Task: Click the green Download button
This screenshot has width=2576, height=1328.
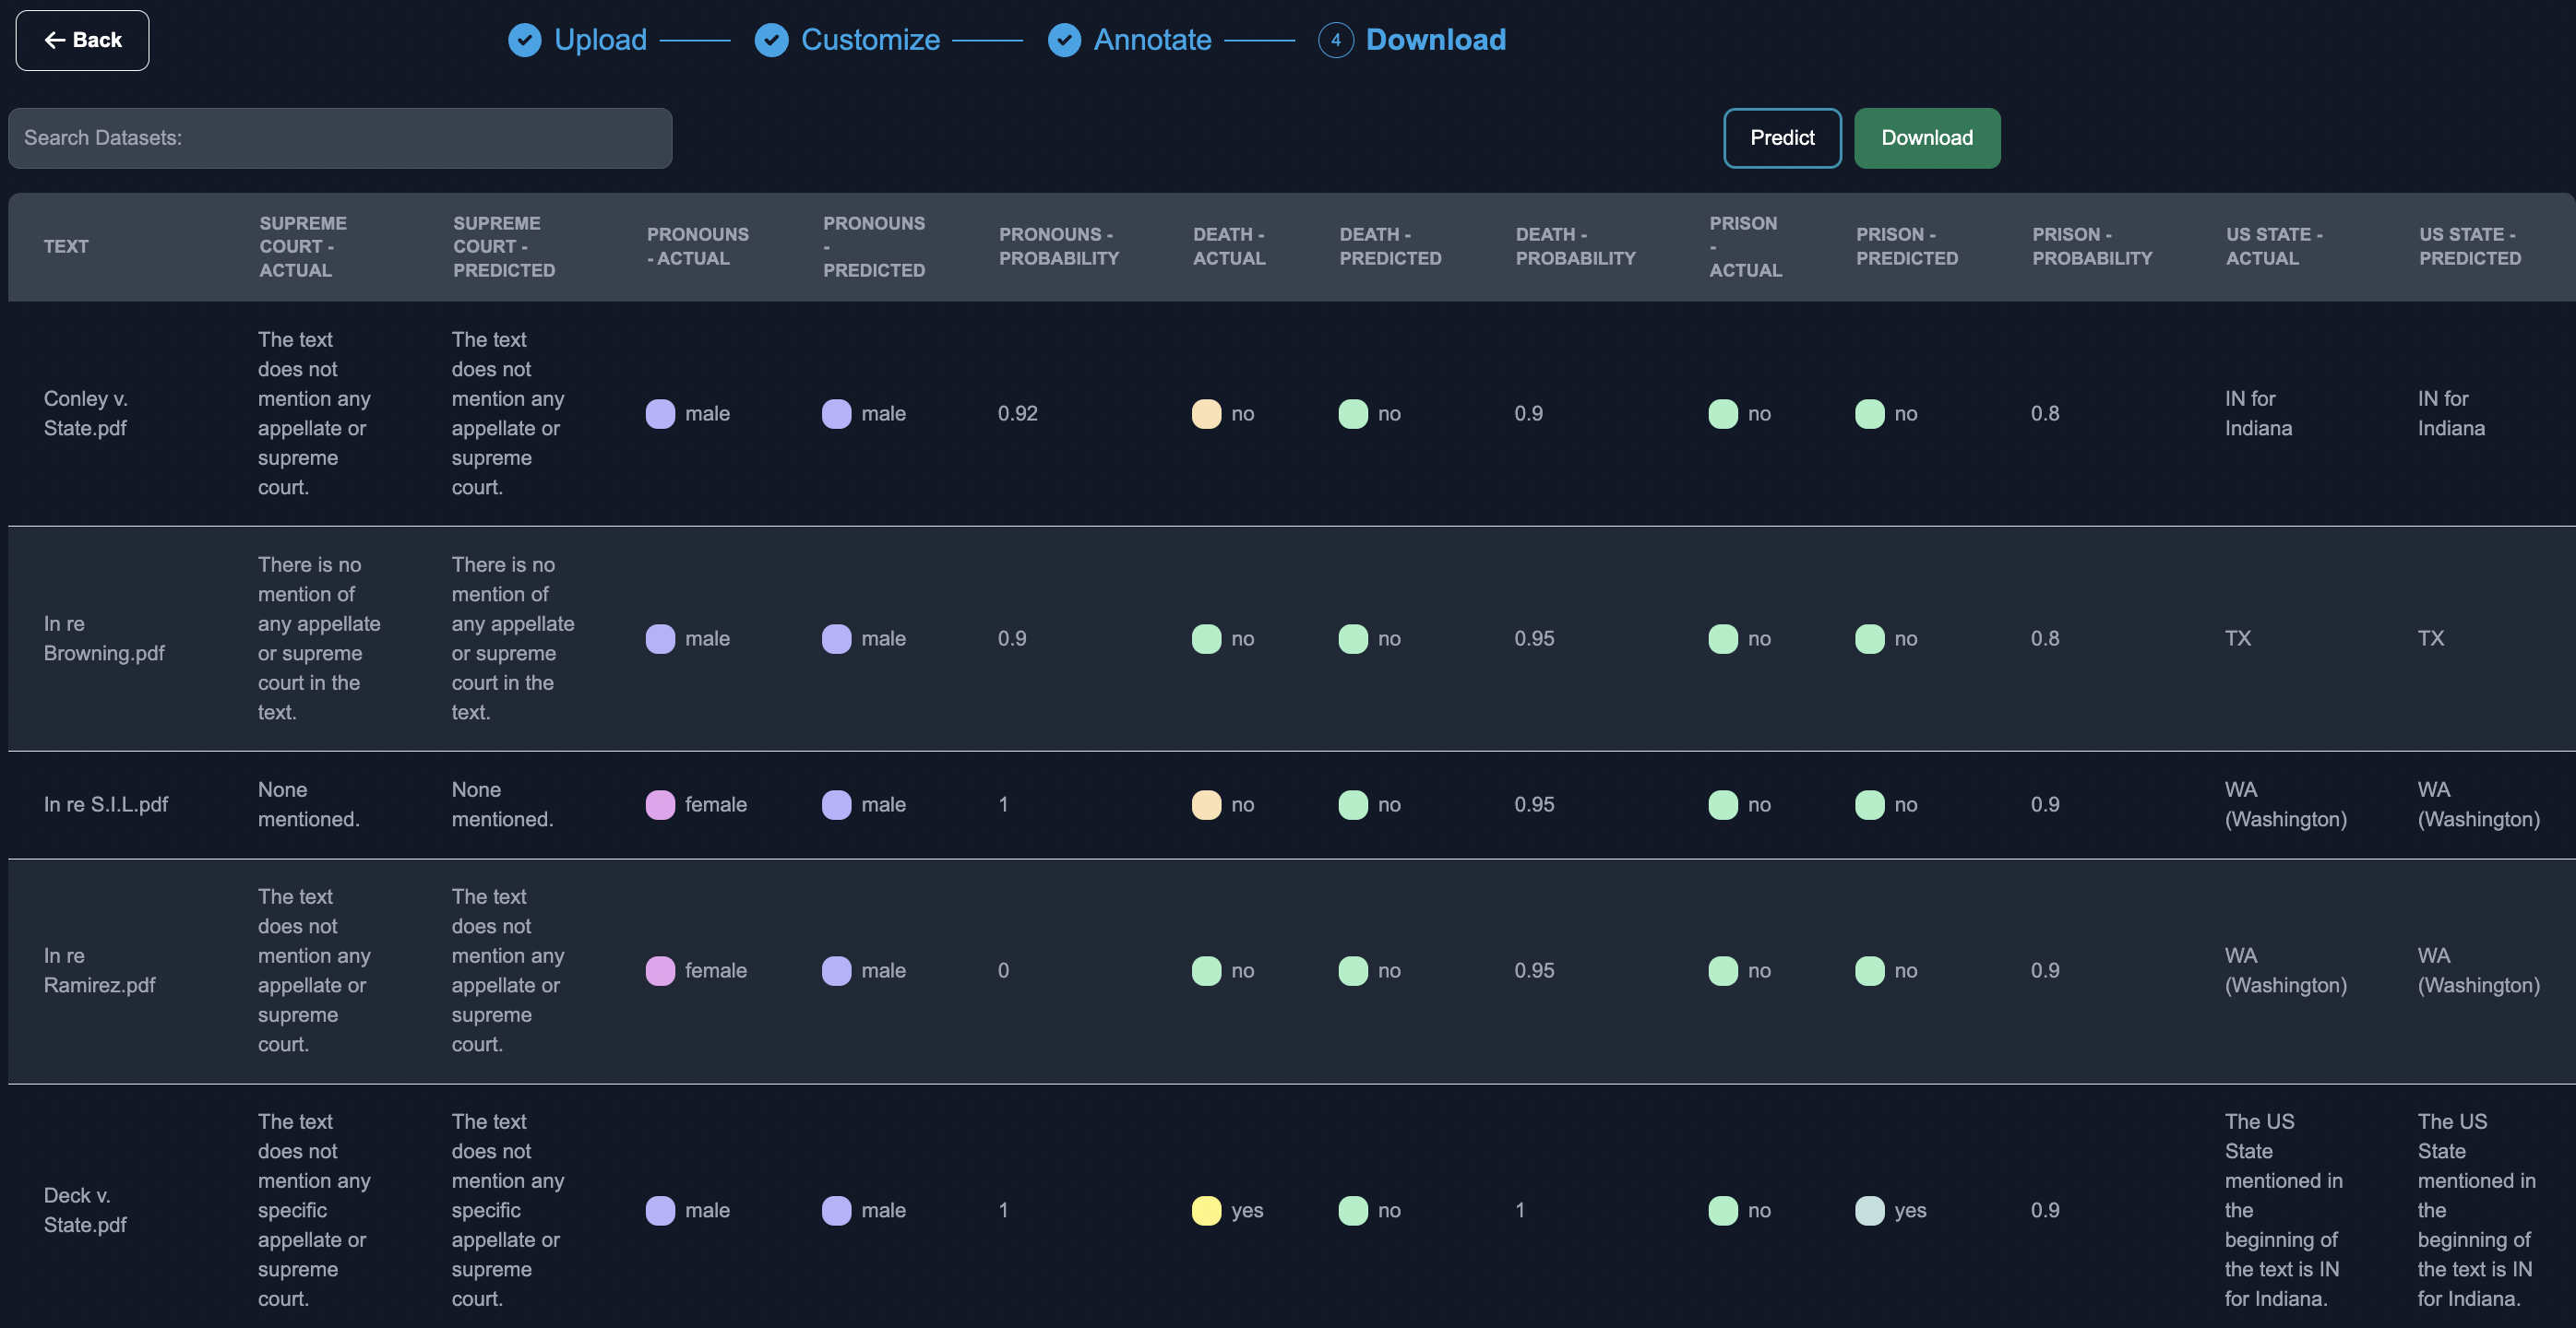Action: tap(1927, 138)
